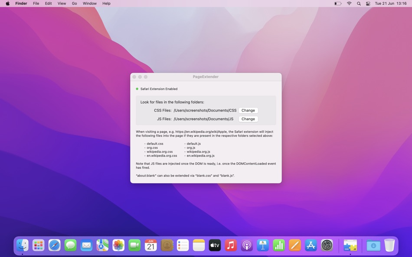Viewport: 412px width, 257px height.
Task: Open the Calendar icon showing 21
Action: coord(150,245)
